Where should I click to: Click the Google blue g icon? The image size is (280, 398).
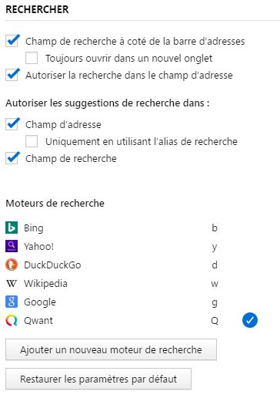(12, 302)
